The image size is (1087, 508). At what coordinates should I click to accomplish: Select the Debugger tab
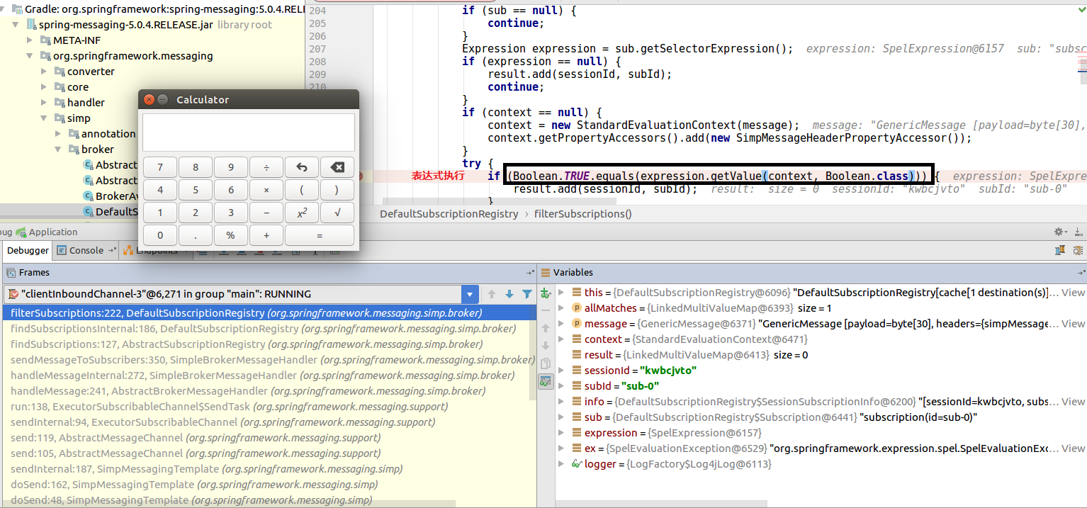point(28,250)
